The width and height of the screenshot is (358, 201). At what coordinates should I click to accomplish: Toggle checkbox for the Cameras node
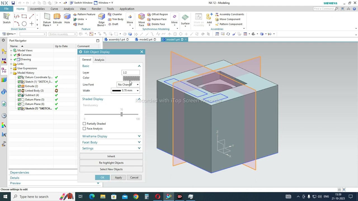pyautogui.click(x=15, y=55)
